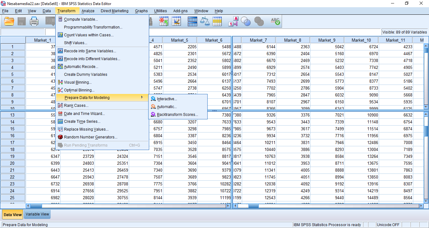This screenshot has height=228, width=429.
Task: Open the Analyze menu
Action: tap(88, 11)
